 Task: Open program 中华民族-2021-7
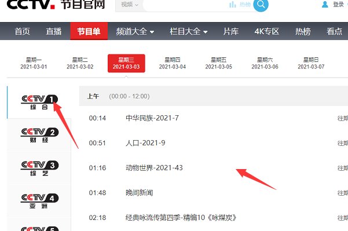click(152, 118)
